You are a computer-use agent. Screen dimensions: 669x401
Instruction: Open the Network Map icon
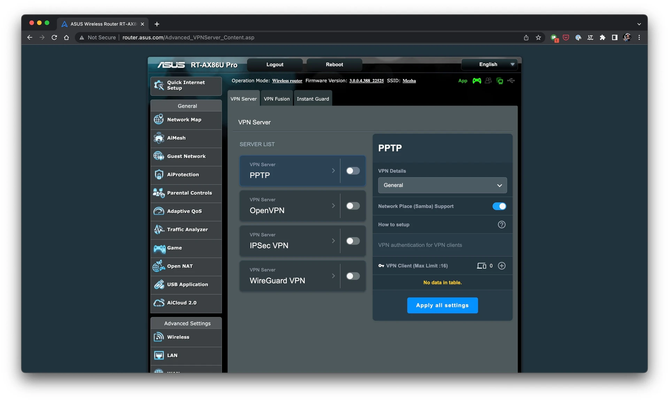[x=159, y=119]
